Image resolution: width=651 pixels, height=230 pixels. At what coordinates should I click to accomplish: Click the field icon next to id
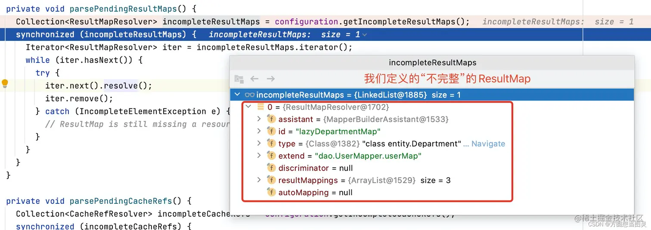271,131
